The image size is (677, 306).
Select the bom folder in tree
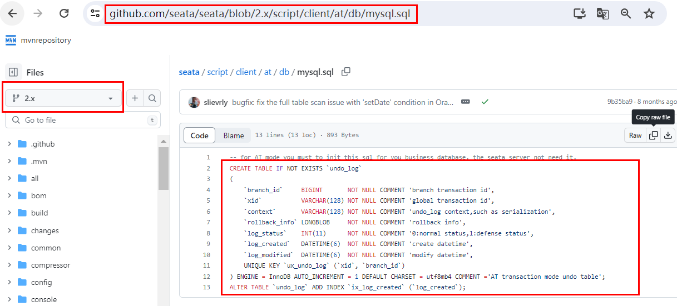pyautogui.click(x=39, y=195)
